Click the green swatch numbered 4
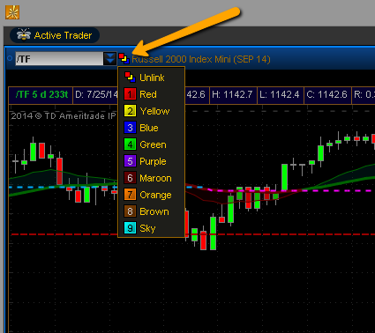The image size is (375, 333). pos(130,144)
